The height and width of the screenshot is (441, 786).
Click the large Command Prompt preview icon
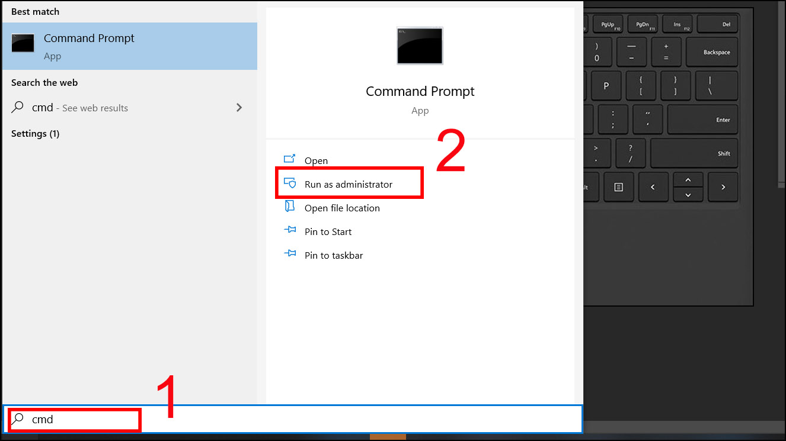tap(420, 46)
